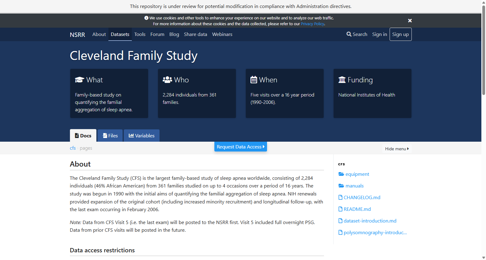This screenshot has height=260, width=486.
Task: Click the Variables tab chart icon
Action: (131, 136)
